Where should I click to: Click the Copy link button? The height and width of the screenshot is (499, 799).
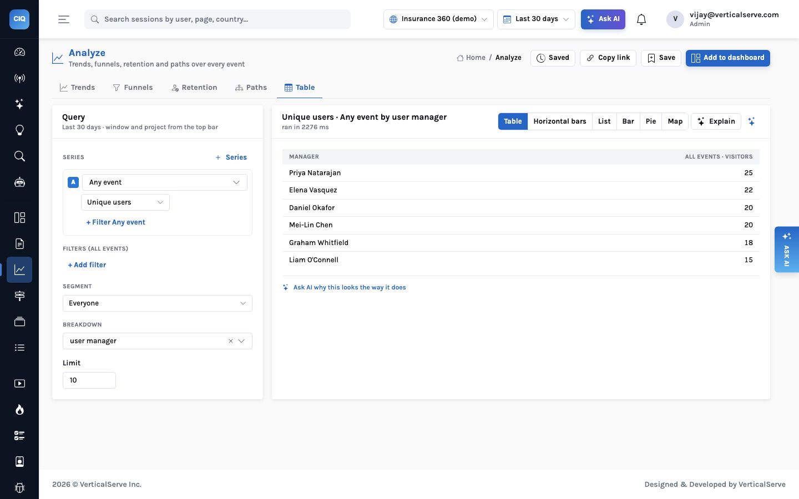(608, 58)
